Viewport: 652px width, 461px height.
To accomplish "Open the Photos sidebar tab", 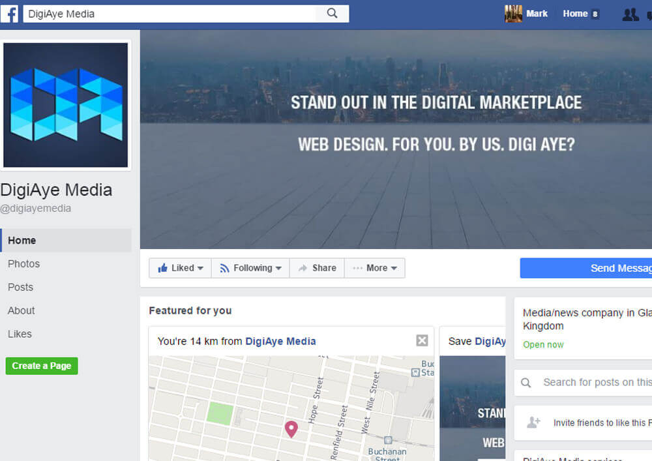I will click(x=23, y=263).
